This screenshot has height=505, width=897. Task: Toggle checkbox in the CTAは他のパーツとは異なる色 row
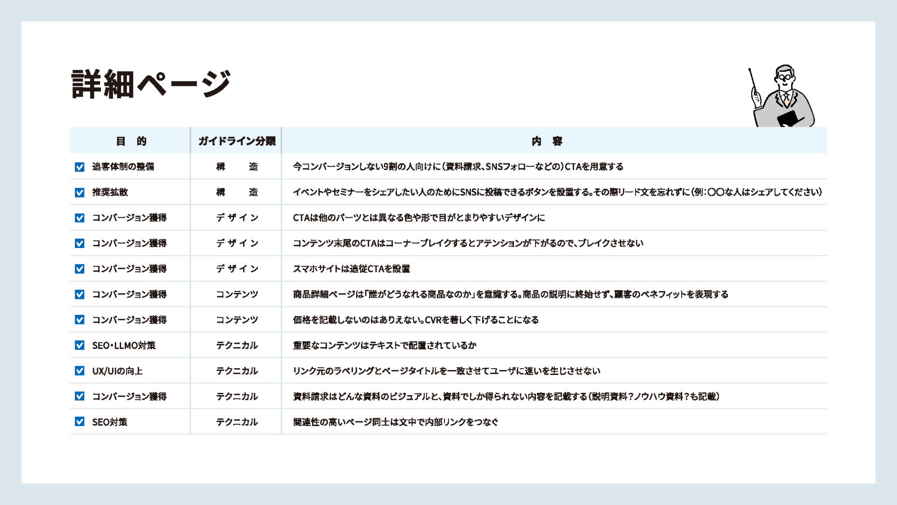80,218
